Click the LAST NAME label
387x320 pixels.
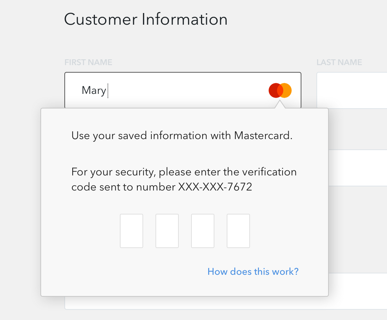tap(339, 62)
